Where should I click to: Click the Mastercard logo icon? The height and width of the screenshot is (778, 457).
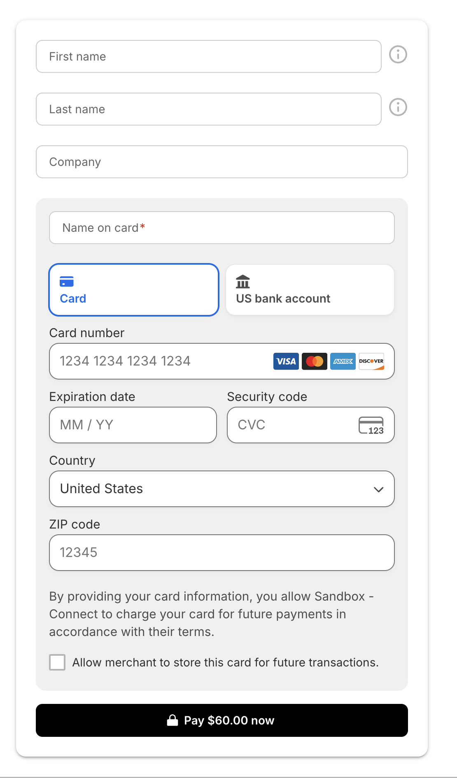pos(315,361)
